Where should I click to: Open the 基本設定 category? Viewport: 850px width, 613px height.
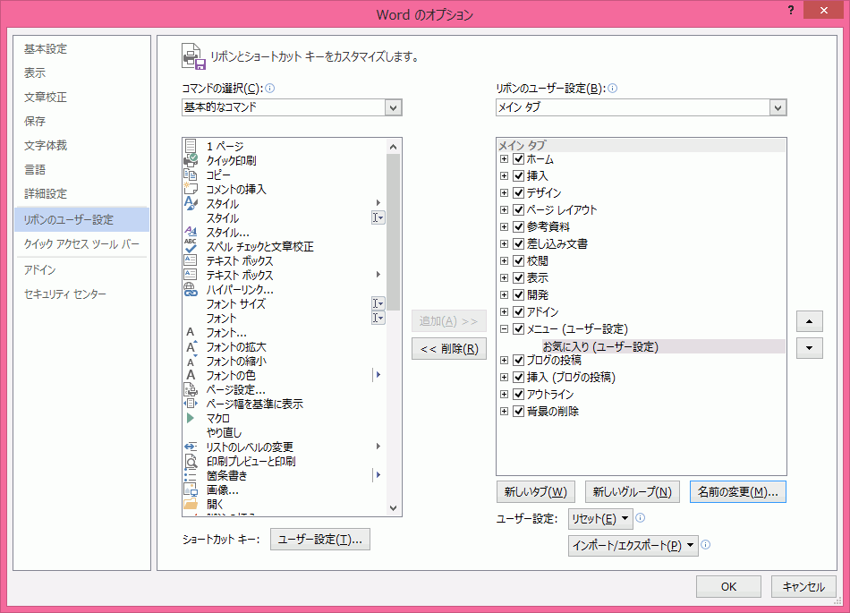click(46, 49)
